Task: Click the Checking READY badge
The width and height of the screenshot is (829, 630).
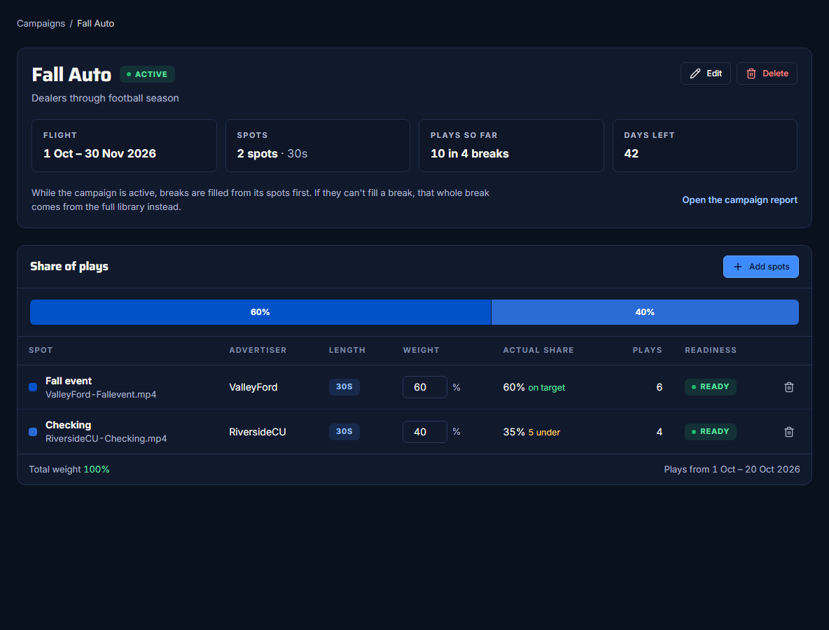Action: (x=710, y=431)
